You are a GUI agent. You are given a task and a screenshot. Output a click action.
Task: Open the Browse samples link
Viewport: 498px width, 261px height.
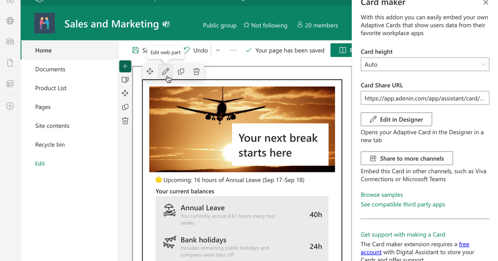381,194
